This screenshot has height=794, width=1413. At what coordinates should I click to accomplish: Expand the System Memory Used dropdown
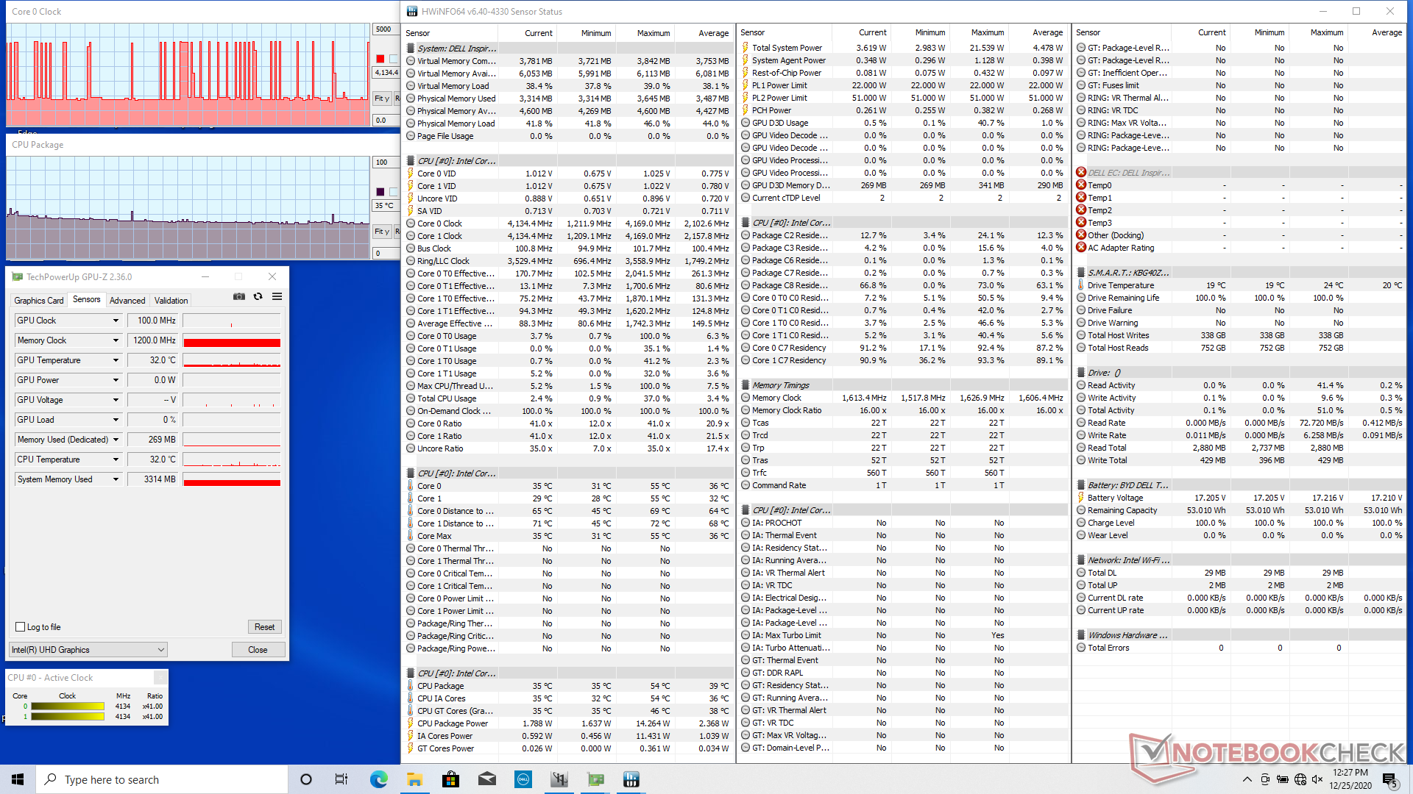point(116,479)
